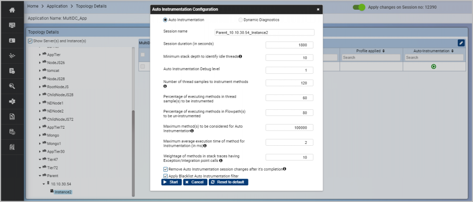Open the ID card sidebar icon
Viewport: 473px width, 202px height.
pos(12,41)
